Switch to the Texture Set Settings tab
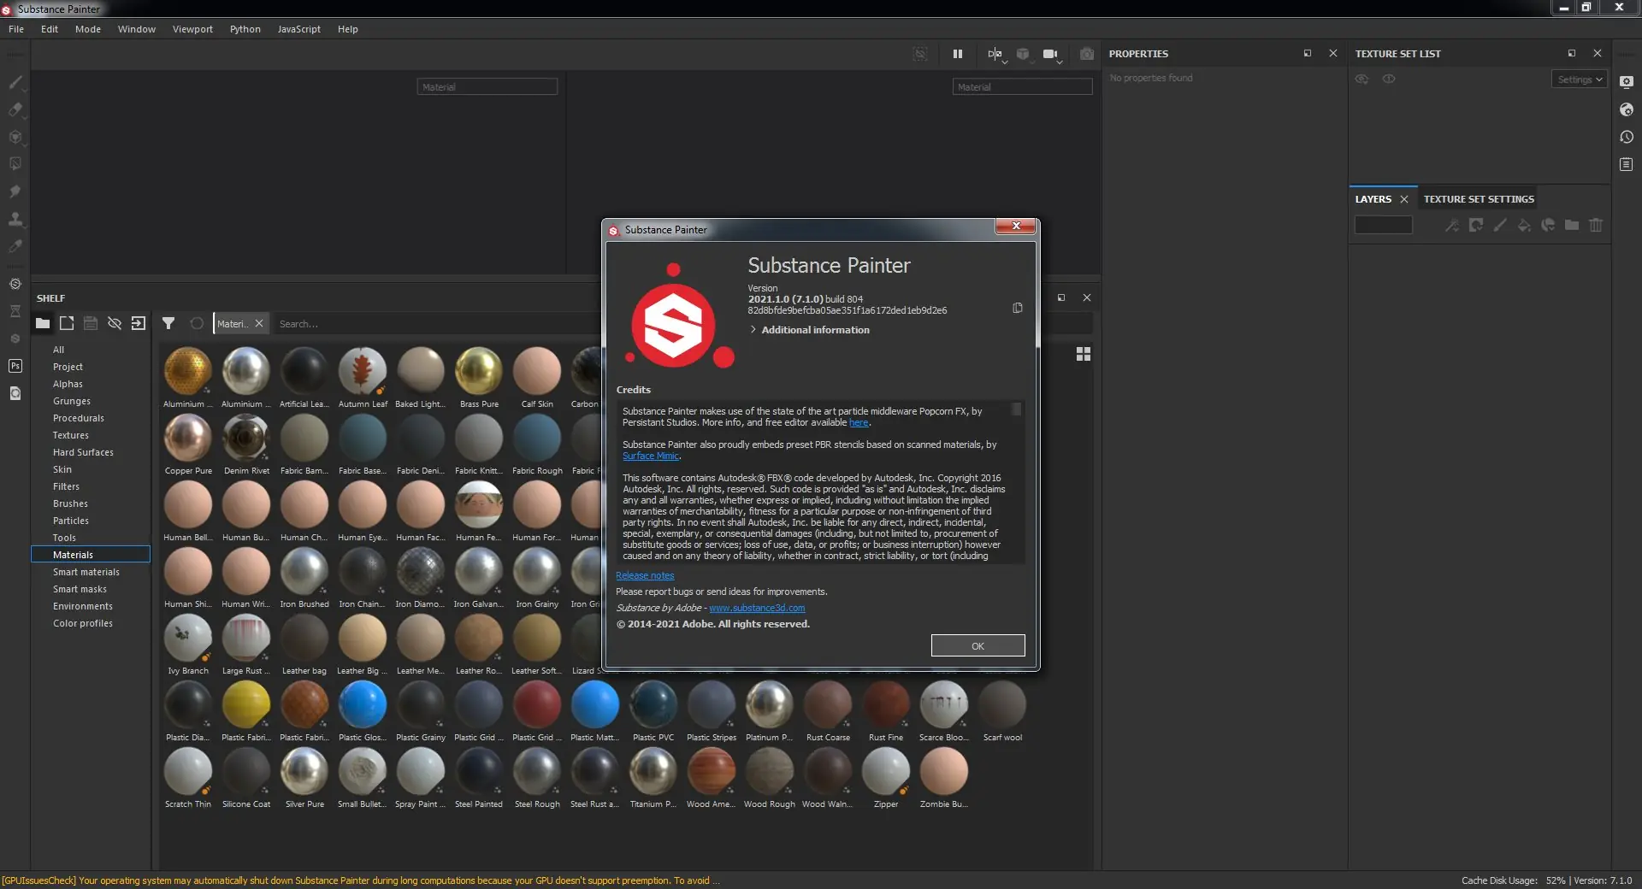1642x889 pixels. click(1478, 198)
